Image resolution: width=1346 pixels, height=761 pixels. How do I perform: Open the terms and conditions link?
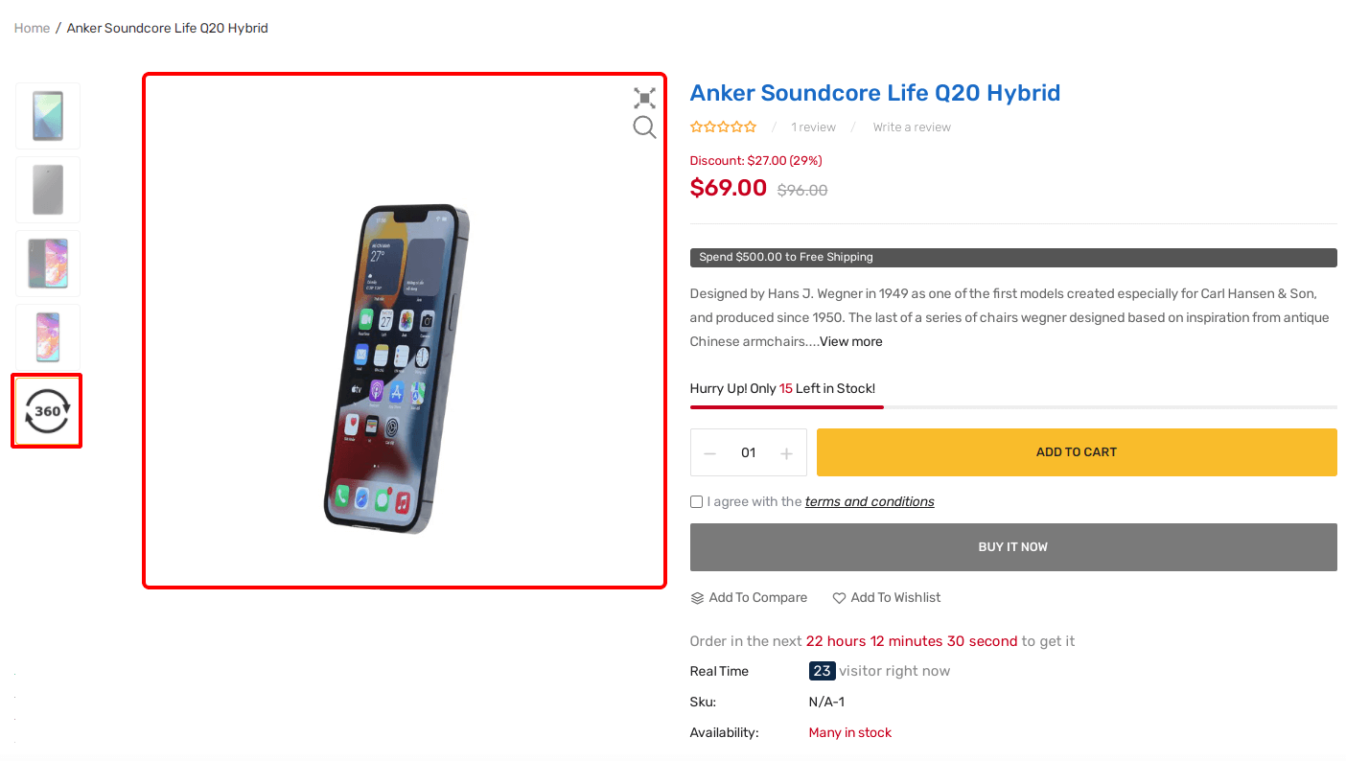870,501
